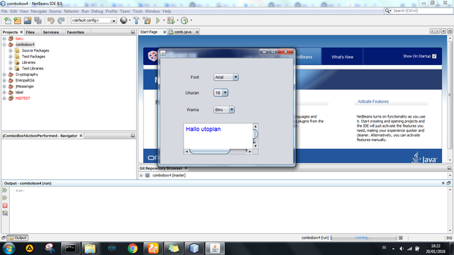Click vertical scrollbar thumb of text area

(255, 134)
